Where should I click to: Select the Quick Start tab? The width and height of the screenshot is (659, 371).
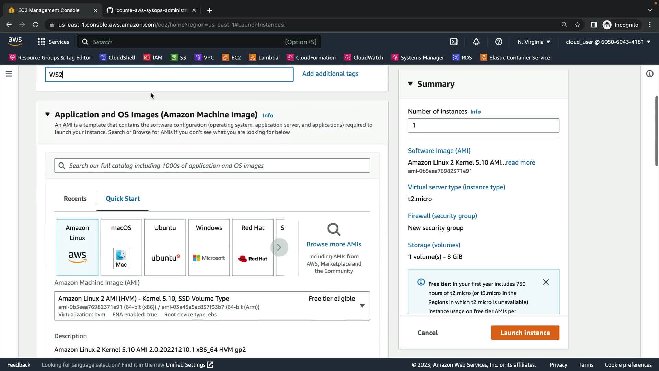tap(123, 199)
